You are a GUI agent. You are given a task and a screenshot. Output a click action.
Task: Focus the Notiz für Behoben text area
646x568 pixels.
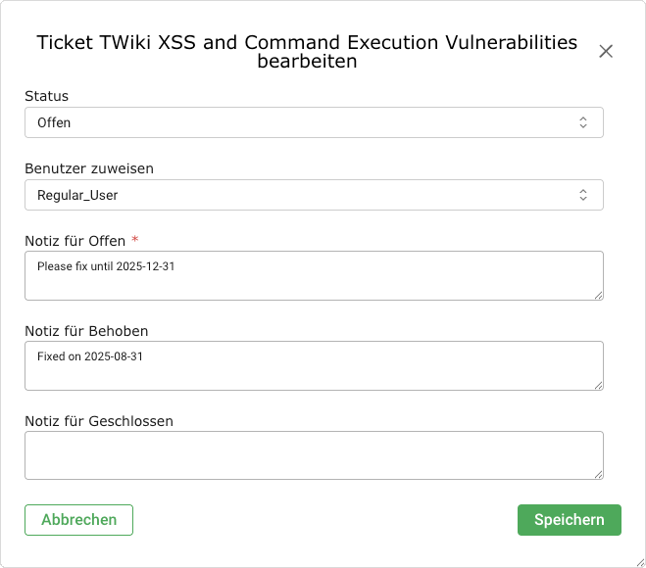click(312, 365)
